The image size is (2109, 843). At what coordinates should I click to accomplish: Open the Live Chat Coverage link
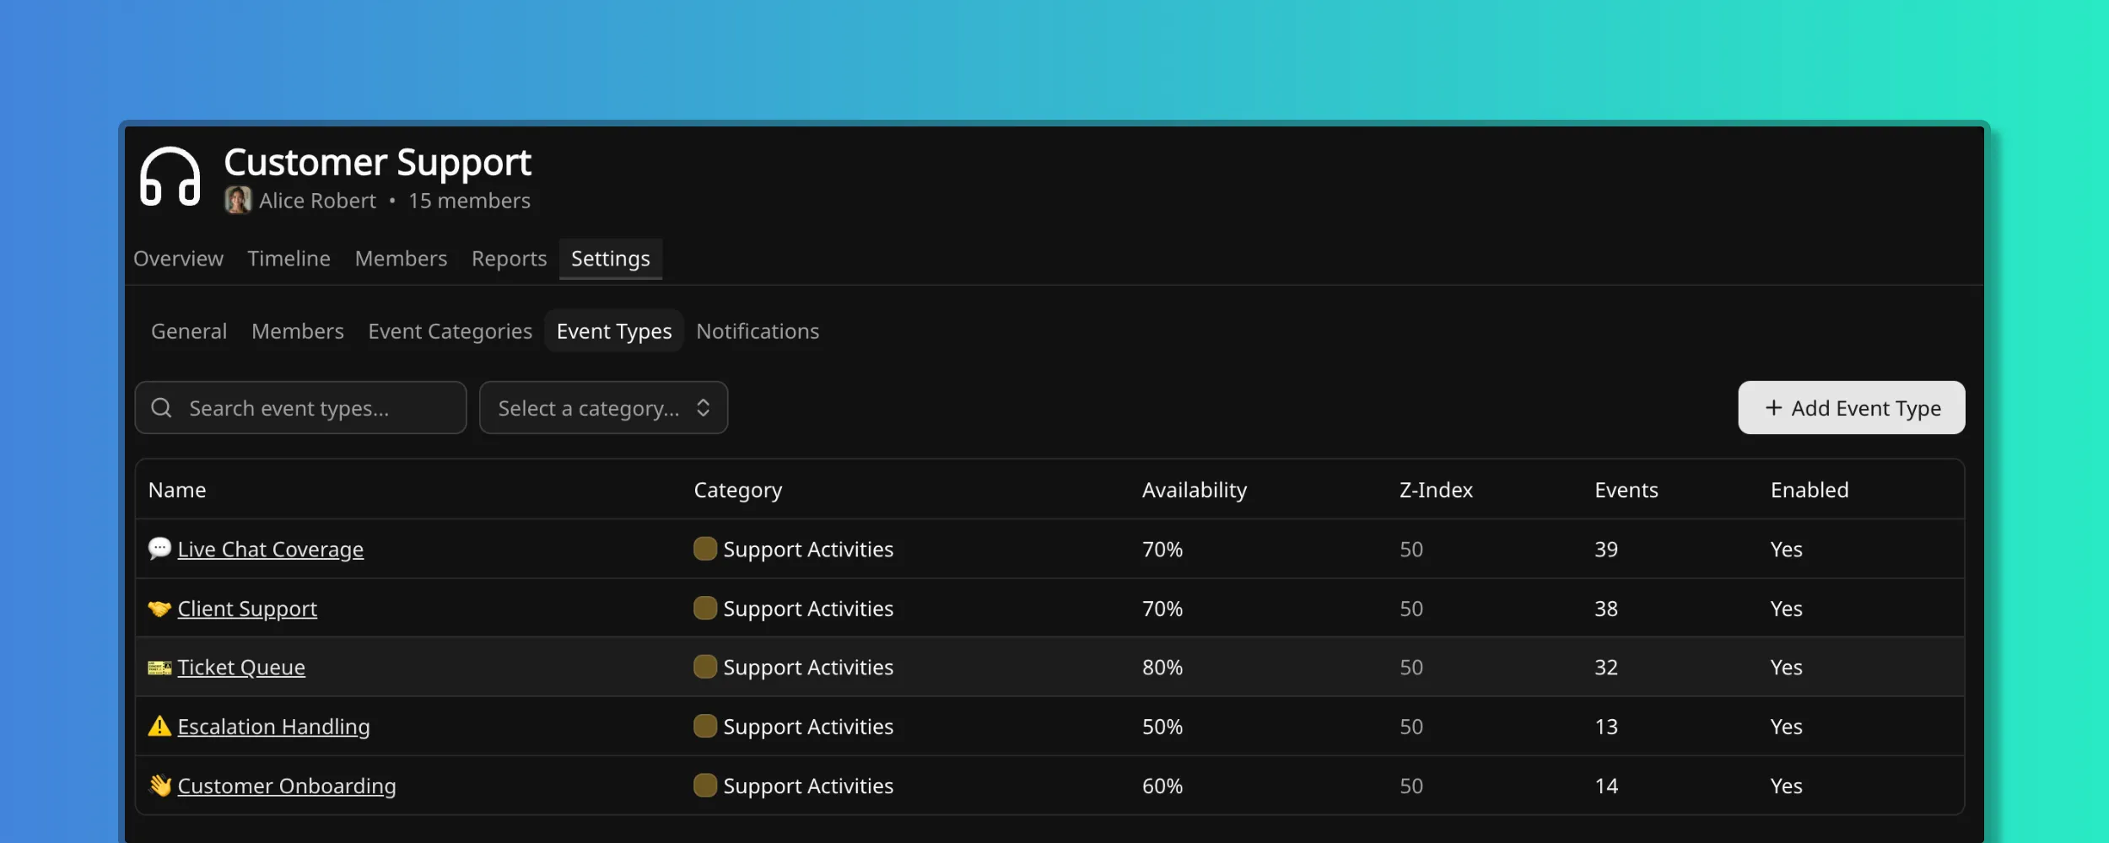(270, 550)
